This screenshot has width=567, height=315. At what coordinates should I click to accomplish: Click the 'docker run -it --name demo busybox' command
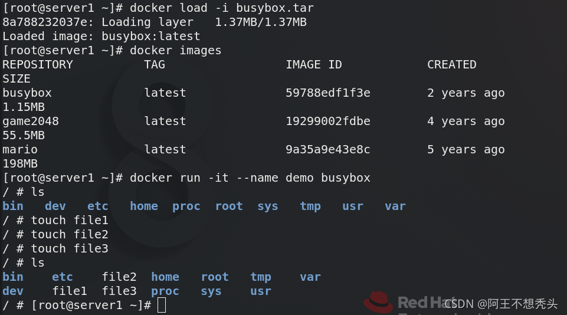pyautogui.click(x=250, y=178)
